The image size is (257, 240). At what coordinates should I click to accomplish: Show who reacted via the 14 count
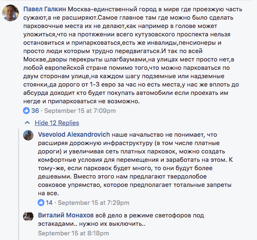[x=49, y=203]
